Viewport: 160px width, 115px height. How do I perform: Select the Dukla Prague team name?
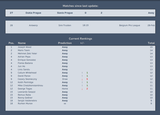click(x=33, y=13)
